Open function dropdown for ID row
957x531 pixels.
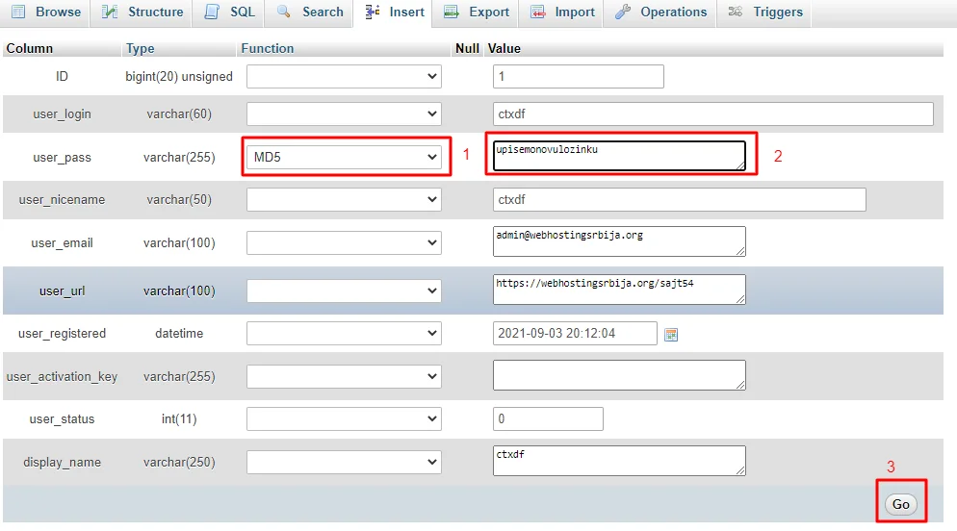pos(345,77)
